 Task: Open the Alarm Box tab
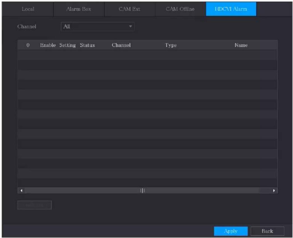click(79, 9)
